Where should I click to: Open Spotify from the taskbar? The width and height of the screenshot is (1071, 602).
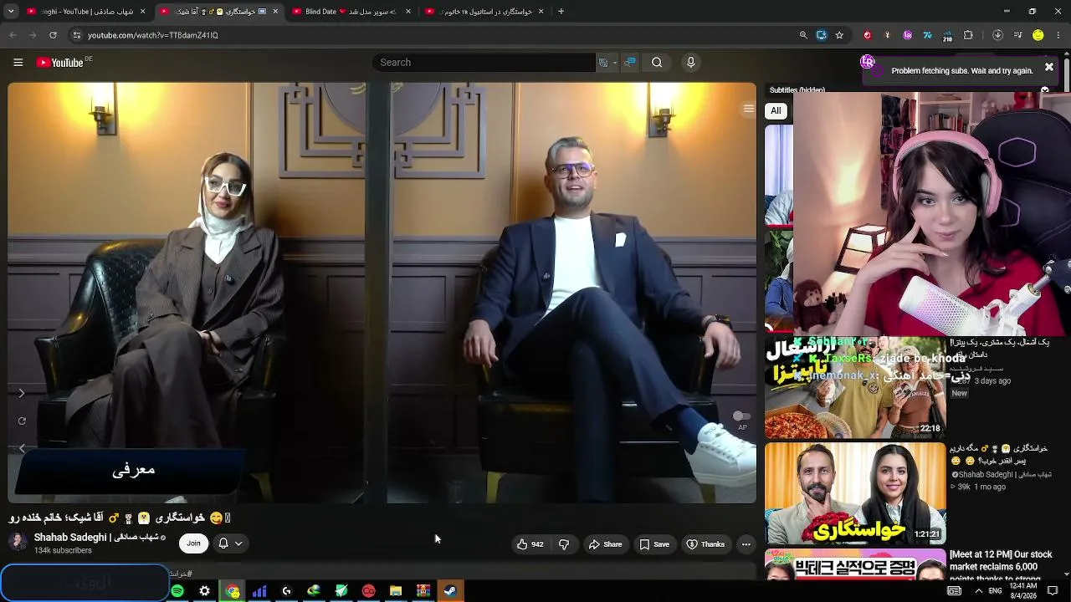pos(177,591)
